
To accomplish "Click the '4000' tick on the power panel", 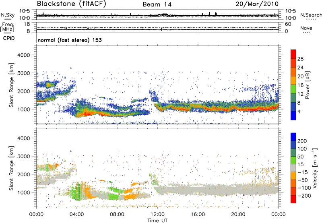I will [x=23, y=55].
